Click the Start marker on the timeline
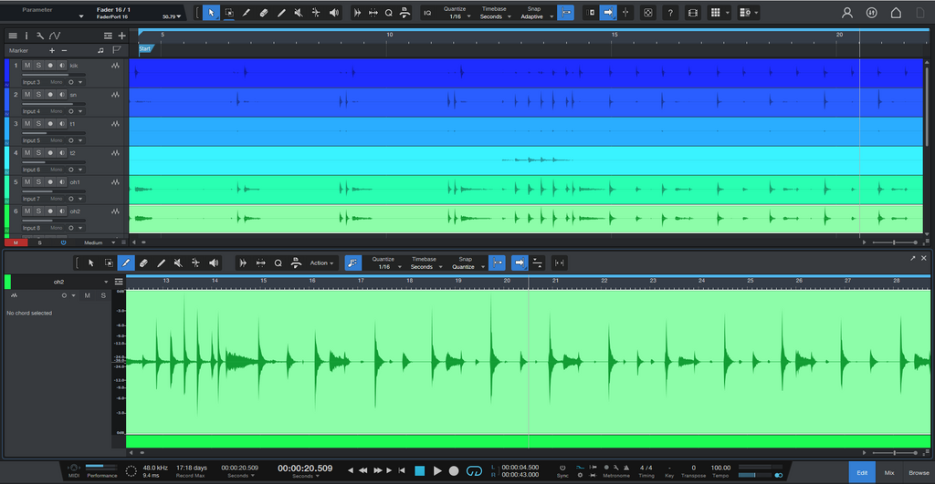 [144, 48]
